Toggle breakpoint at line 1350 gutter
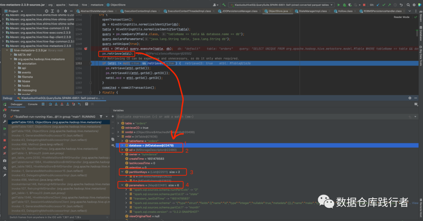423x221 pixels. (86, 49)
